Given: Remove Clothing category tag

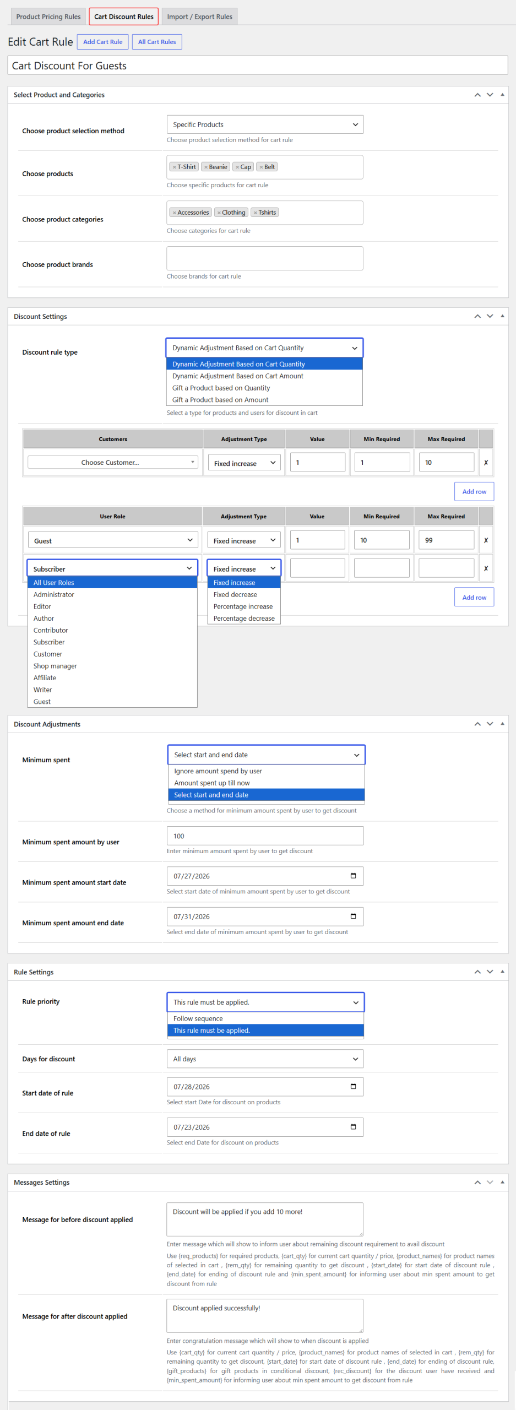Looking at the screenshot, I should pyautogui.click(x=219, y=213).
